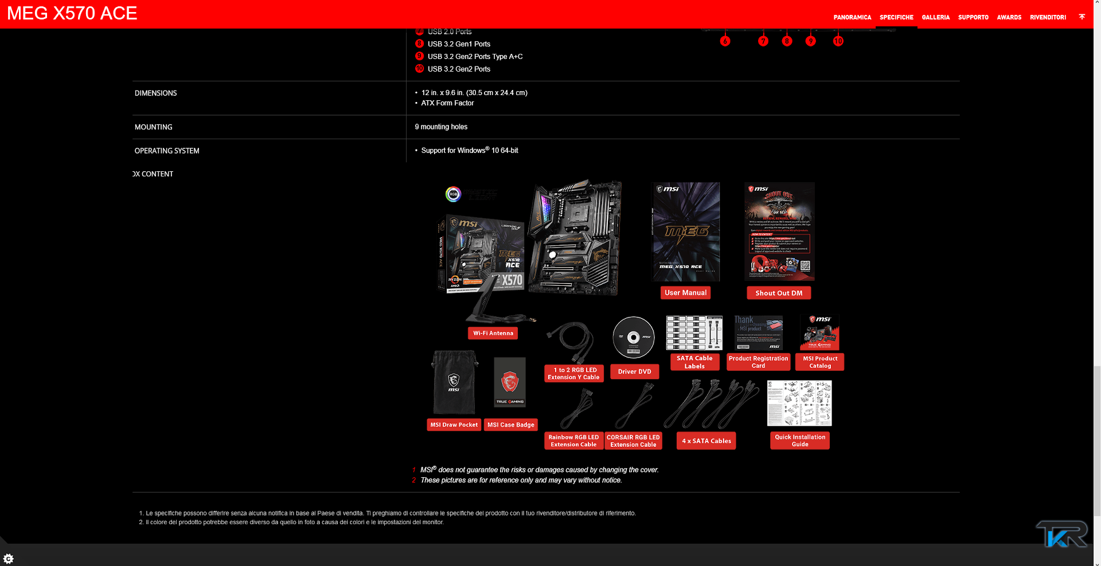
Task: Click the MSI draw pocket bag image
Action: point(454,382)
